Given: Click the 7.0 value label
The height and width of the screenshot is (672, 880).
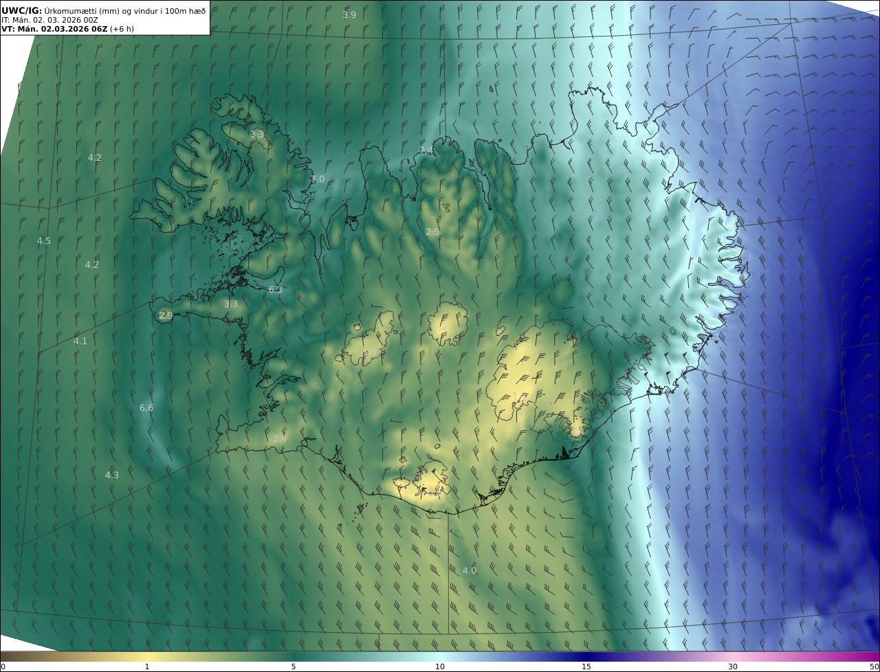Looking at the screenshot, I should (318, 179).
